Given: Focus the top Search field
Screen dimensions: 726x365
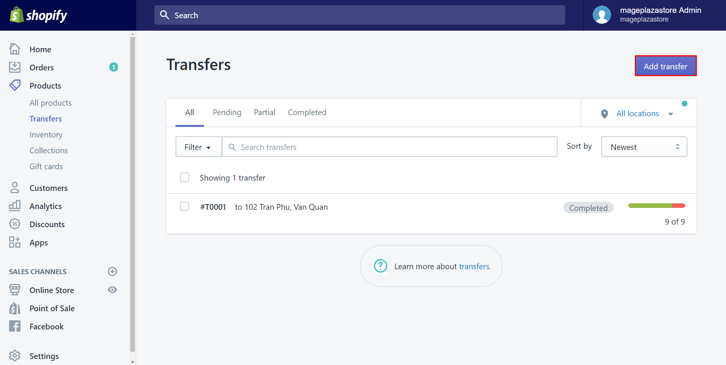Looking at the screenshot, I should click(x=360, y=15).
